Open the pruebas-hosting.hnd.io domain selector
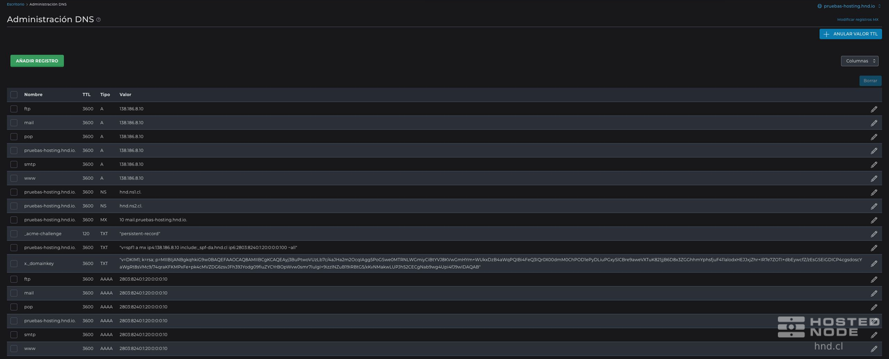The image size is (889, 359). [x=849, y=6]
